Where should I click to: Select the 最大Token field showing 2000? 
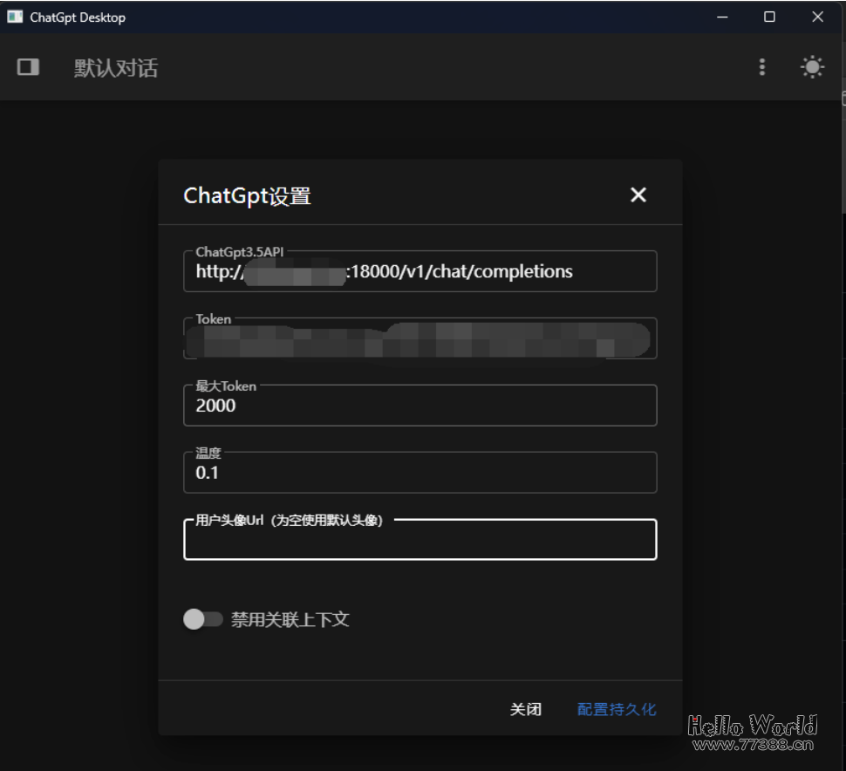pos(420,405)
